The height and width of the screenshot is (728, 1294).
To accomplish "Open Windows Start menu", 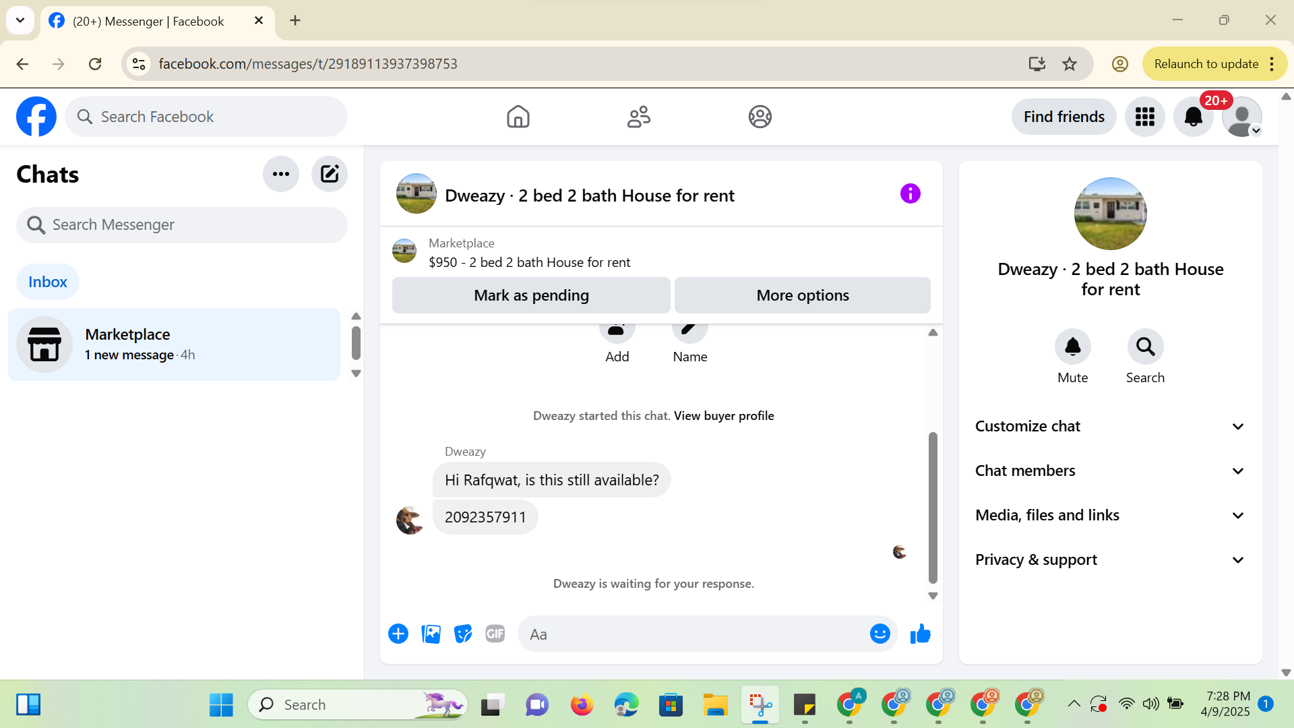I will pyautogui.click(x=221, y=705).
